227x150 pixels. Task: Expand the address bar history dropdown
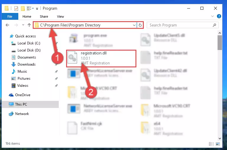click(134, 25)
